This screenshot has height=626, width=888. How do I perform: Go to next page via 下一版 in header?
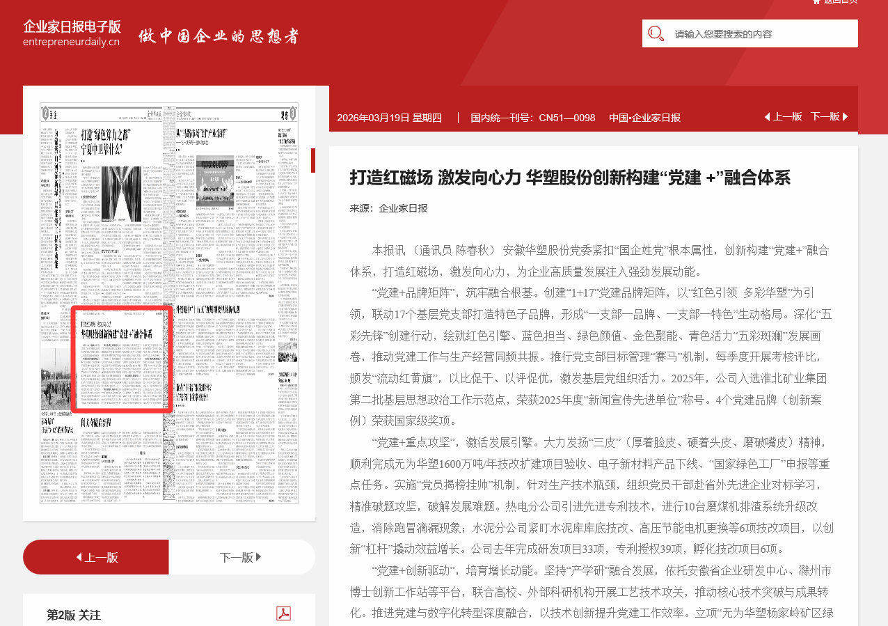pyautogui.click(x=830, y=117)
